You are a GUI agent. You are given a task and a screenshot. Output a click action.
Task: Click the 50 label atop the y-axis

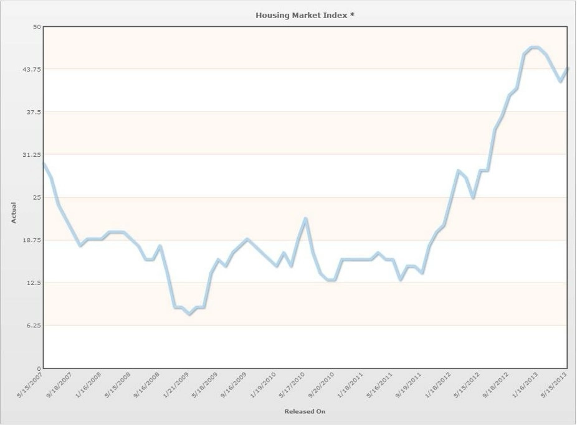coord(37,27)
